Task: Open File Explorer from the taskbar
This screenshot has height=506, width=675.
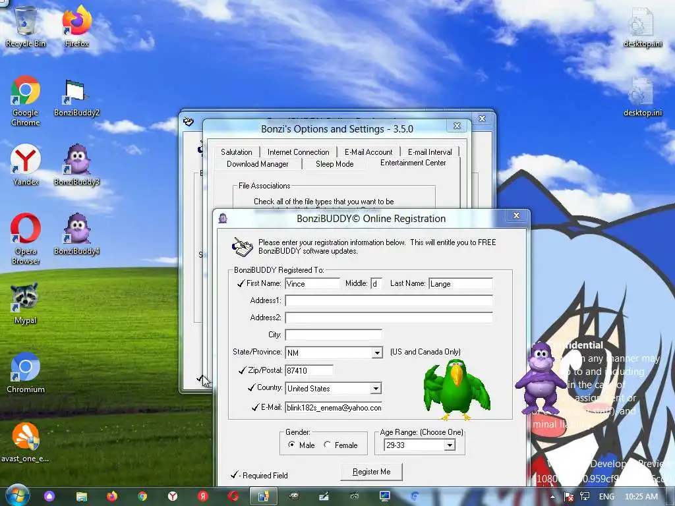Action: tap(81, 496)
